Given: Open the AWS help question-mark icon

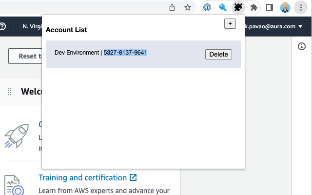Looking at the screenshot, I should 2,26.
